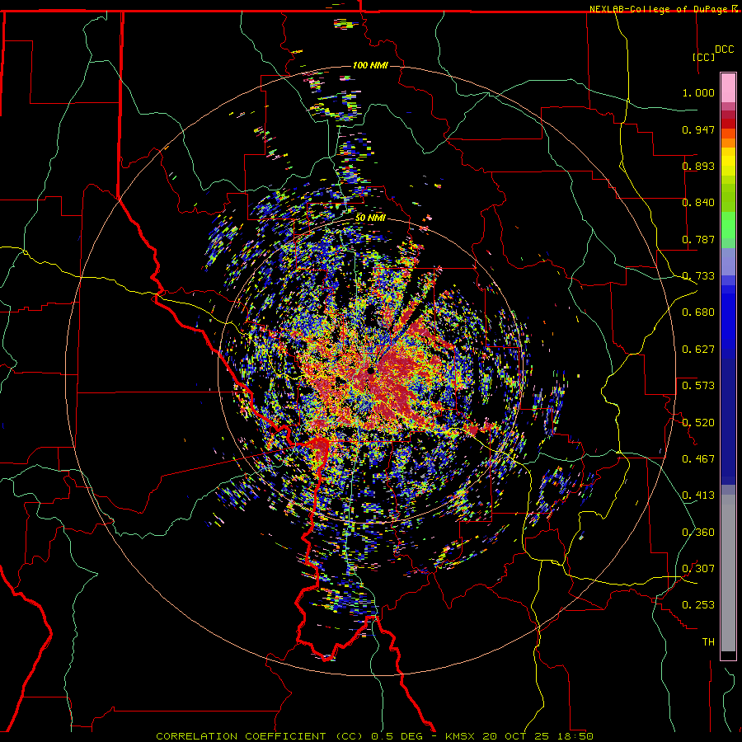Click the black radar site dot at center
This screenshot has height=742, width=742.
371,370
